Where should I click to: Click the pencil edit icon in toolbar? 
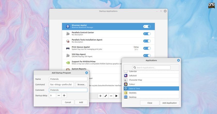106,96
